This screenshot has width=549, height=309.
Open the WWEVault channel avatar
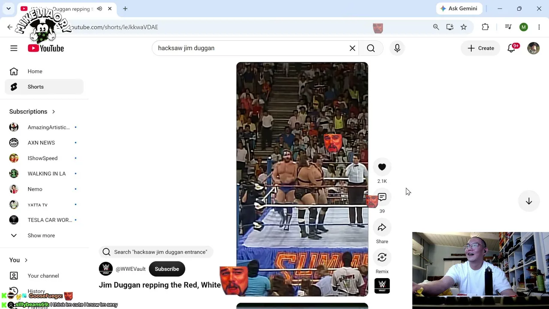(106, 269)
